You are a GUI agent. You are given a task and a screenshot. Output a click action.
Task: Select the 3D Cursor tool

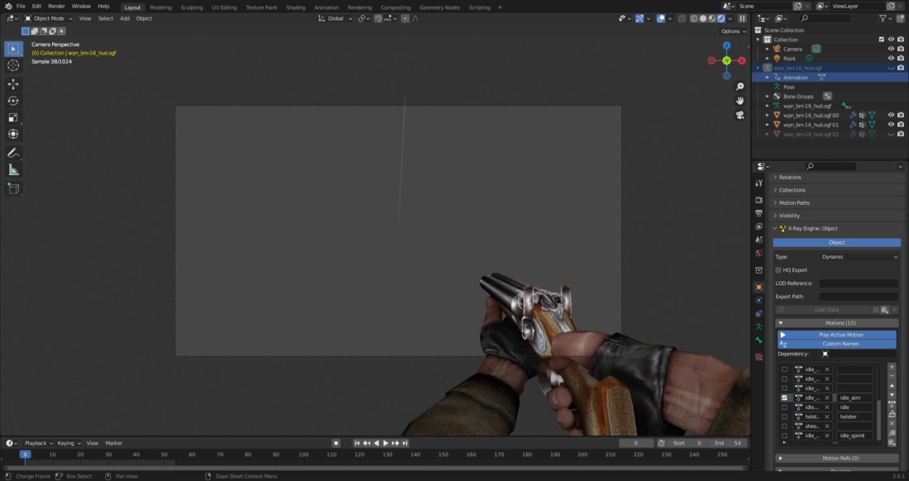click(x=13, y=65)
